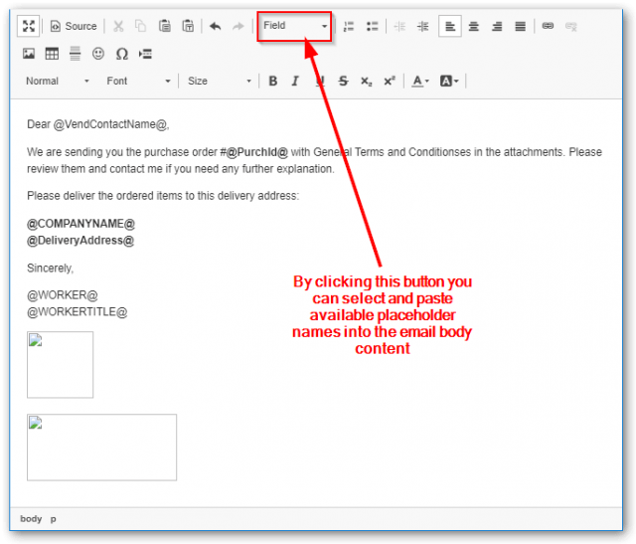Click the Copy icon

[x=140, y=27]
